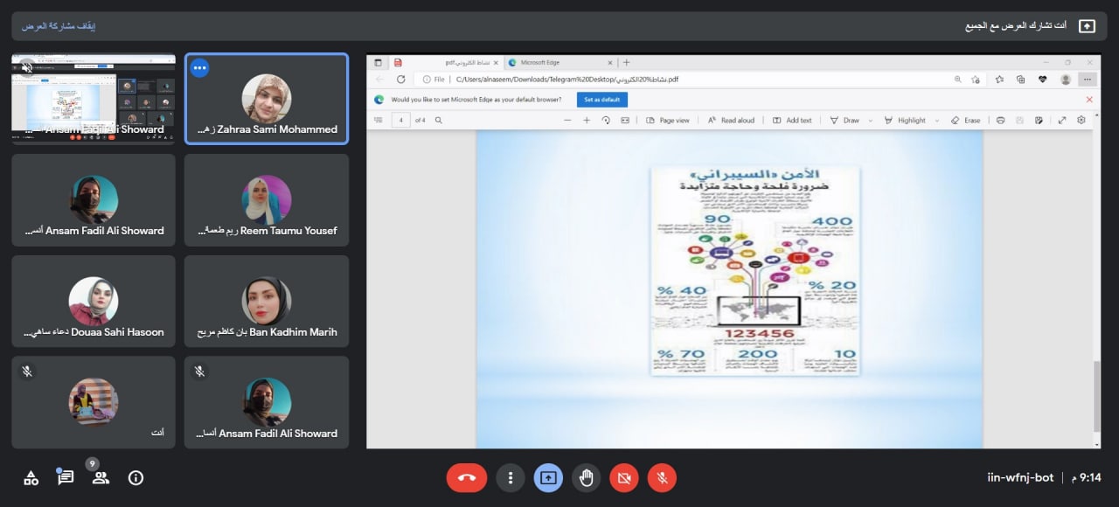Viewport: 1119px width, 507px height.
Task: Click PDF page number field
Action: click(x=401, y=120)
